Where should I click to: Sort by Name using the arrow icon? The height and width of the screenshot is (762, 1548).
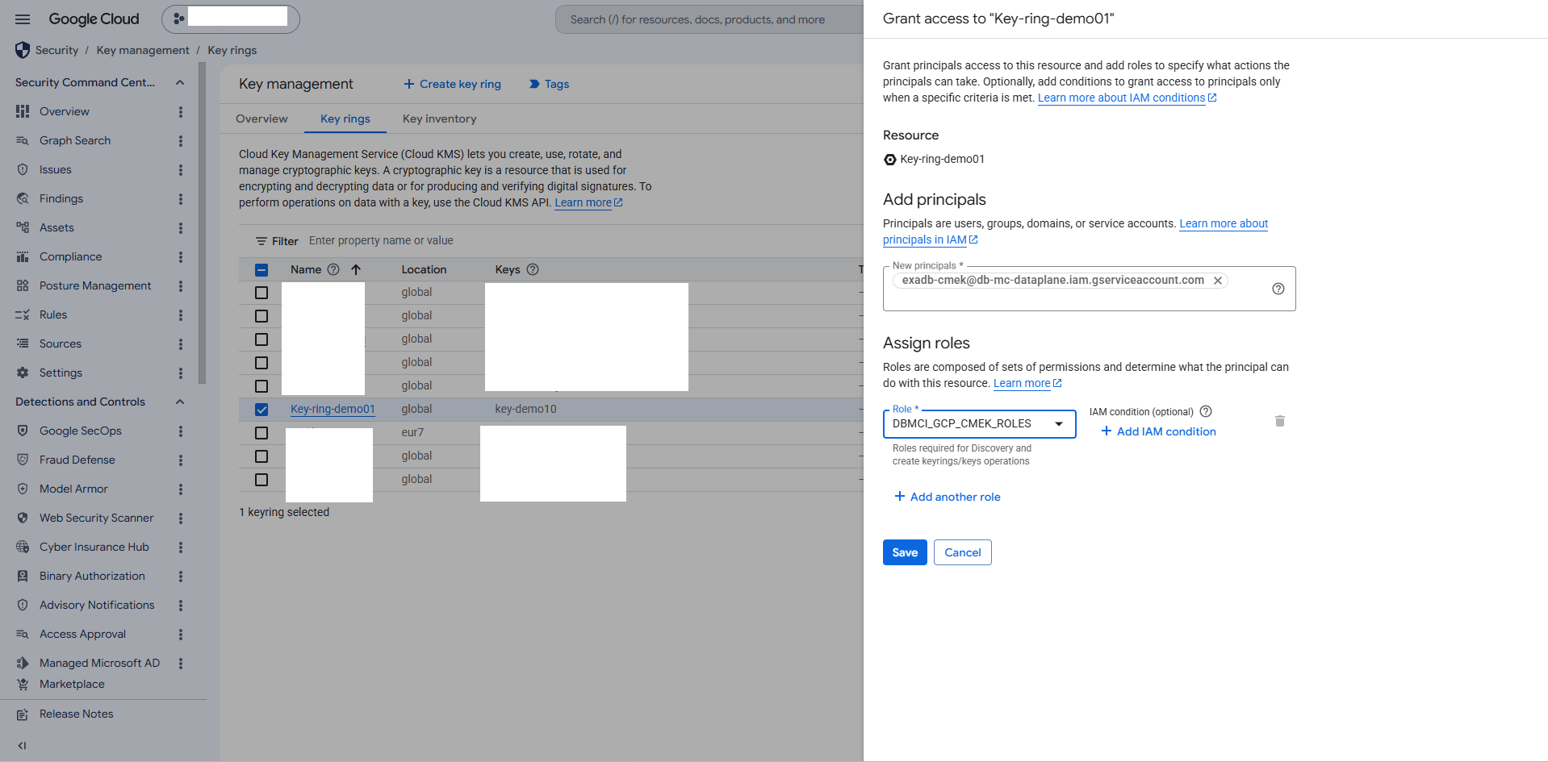click(356, 269)
